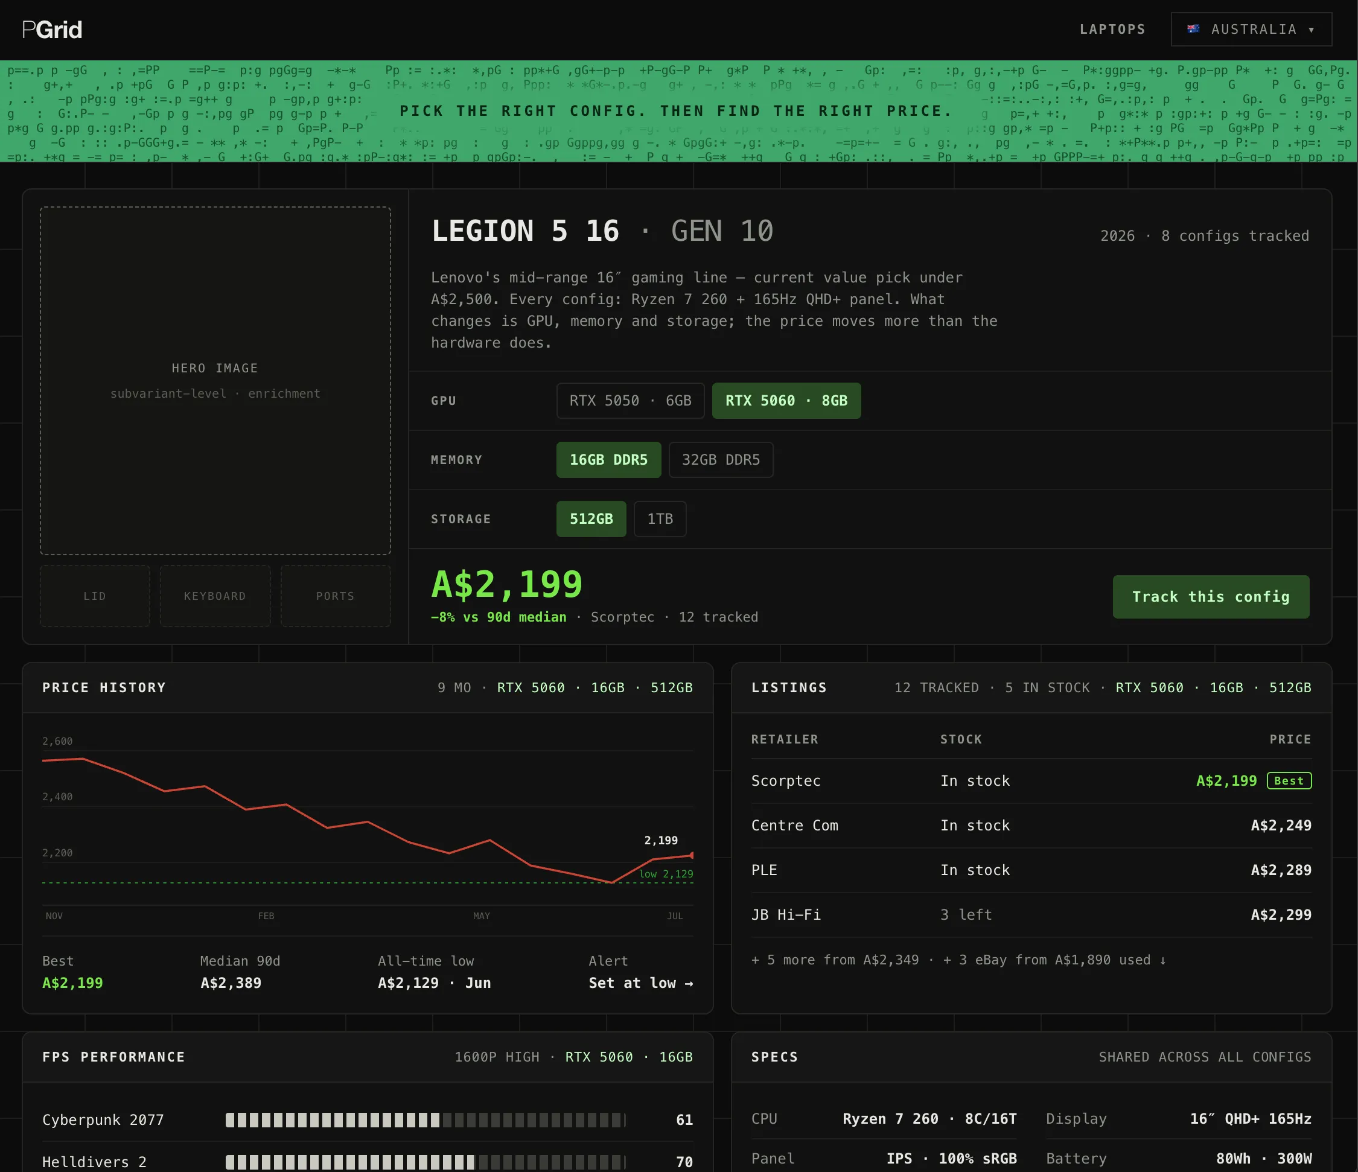Open the Australia region dropdown
Viewport: 1358px width, 1172px height.
[1251, 30]
